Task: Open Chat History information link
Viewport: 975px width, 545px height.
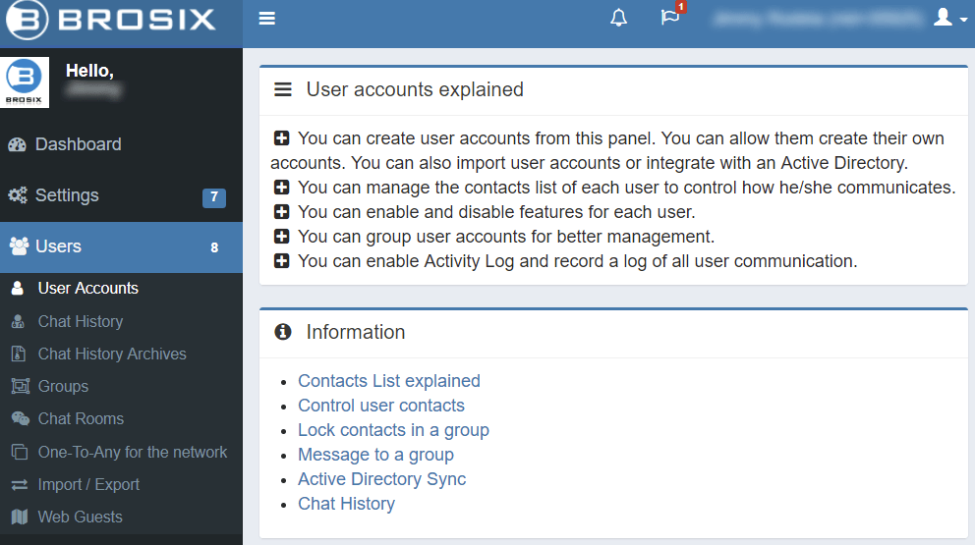Action: (x=346, y=504)
